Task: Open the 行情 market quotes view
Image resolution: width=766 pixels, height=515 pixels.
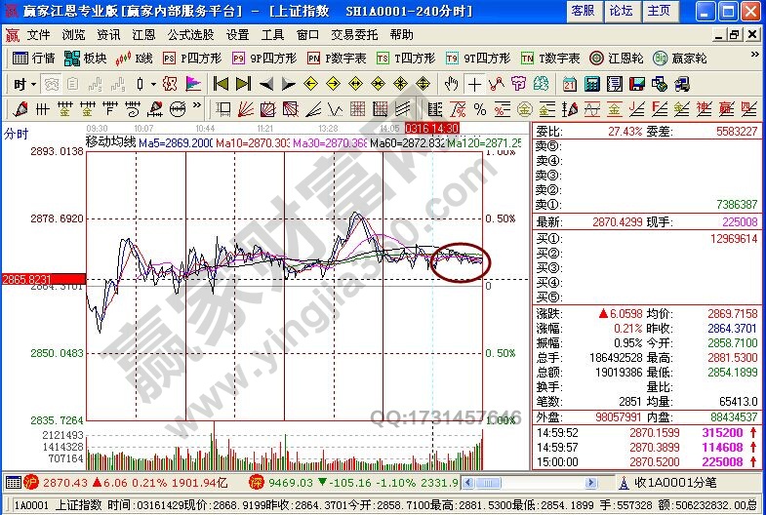Action: [x=34, y=58]
